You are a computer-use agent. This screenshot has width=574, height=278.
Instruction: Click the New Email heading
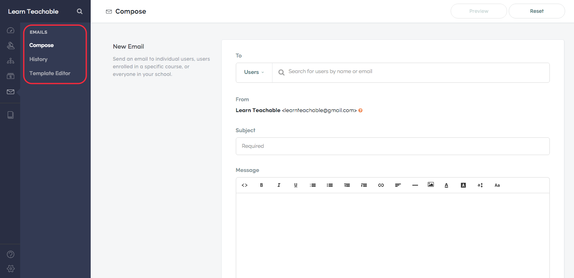pos(128,47)
